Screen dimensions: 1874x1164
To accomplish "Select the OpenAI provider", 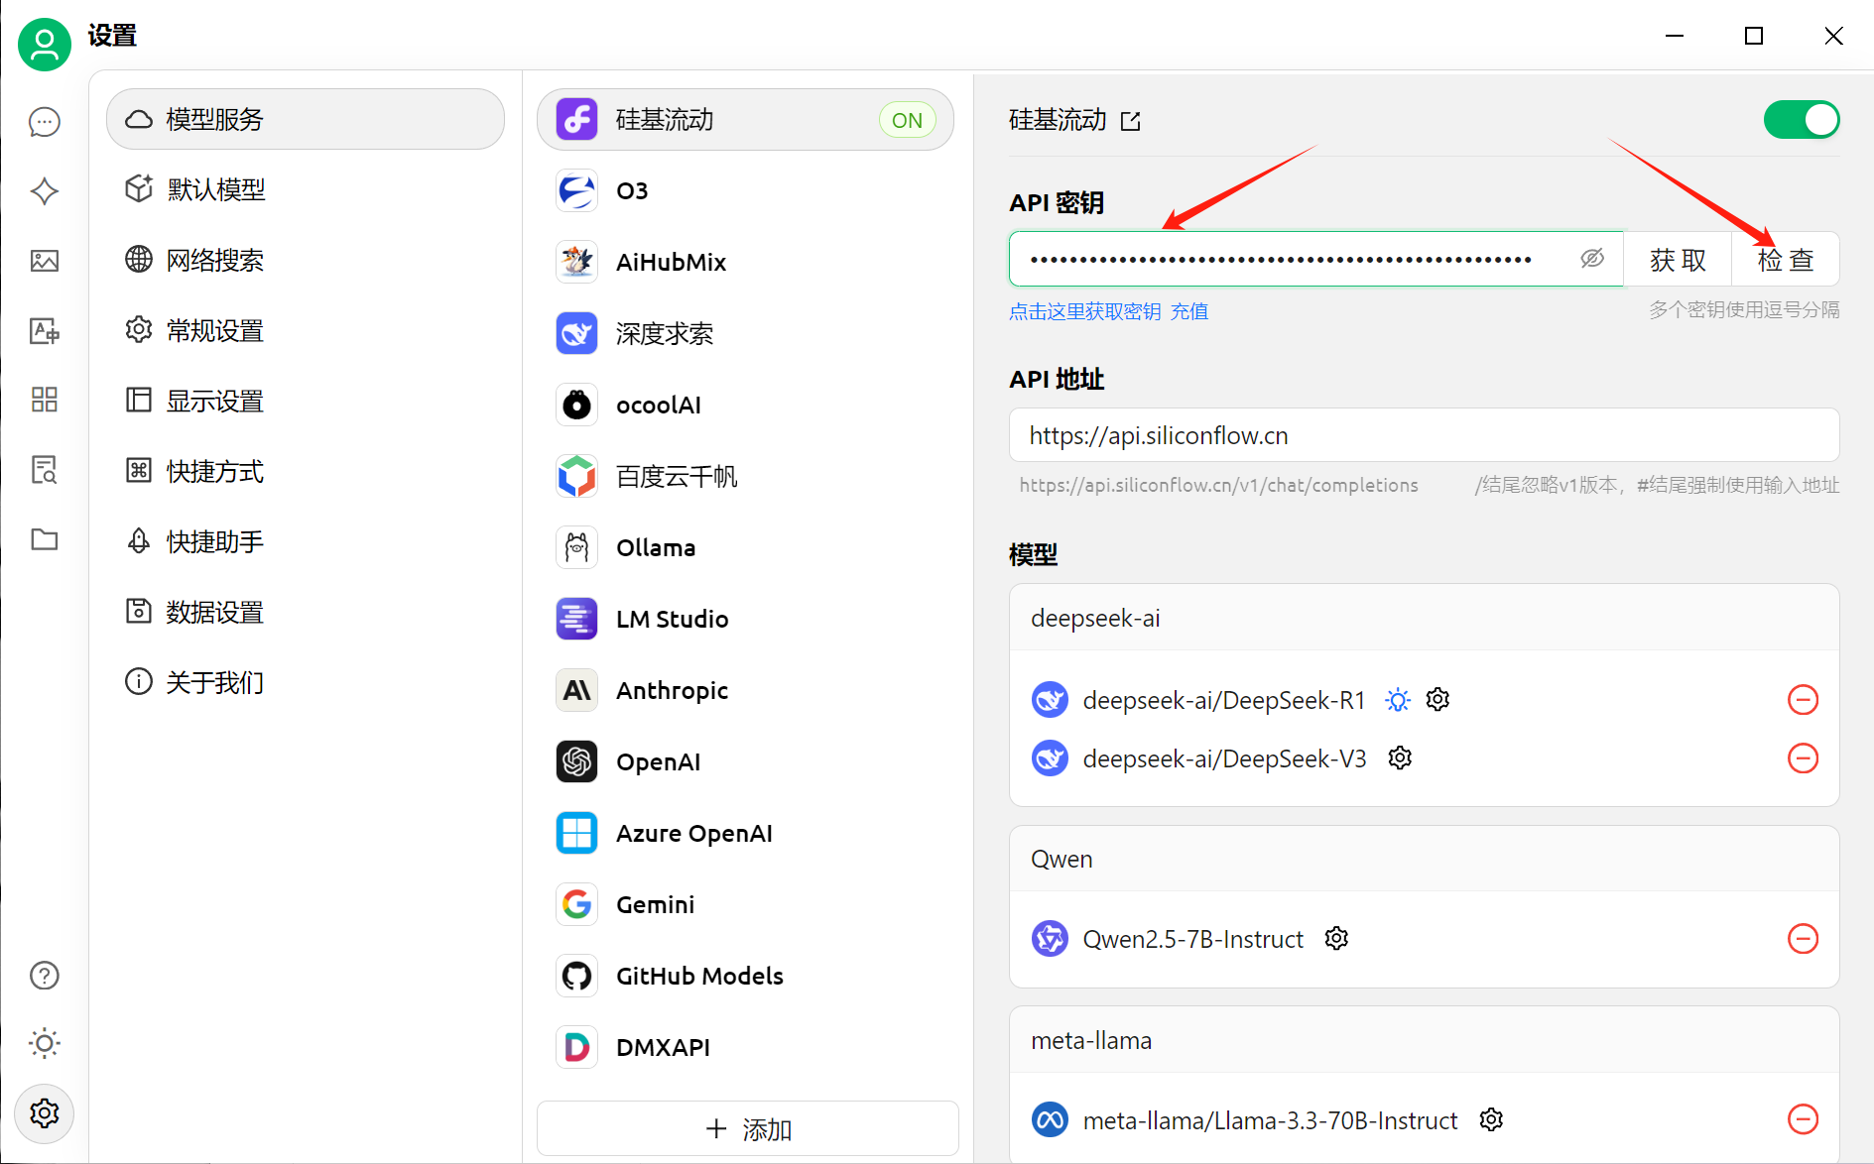I will 746,761.
